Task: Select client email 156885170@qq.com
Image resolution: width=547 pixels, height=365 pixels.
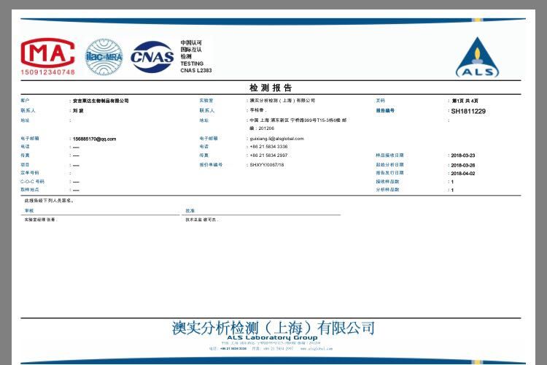Action: point(94,139)
